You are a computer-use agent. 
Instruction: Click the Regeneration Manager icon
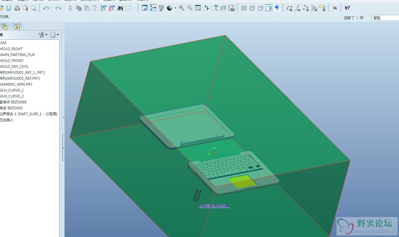coord(112,8)
